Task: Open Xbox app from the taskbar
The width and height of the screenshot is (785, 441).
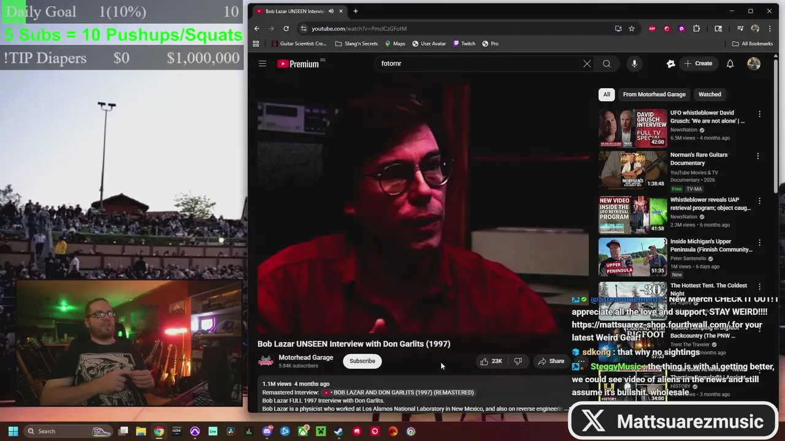Action: (x=303, y=431)
